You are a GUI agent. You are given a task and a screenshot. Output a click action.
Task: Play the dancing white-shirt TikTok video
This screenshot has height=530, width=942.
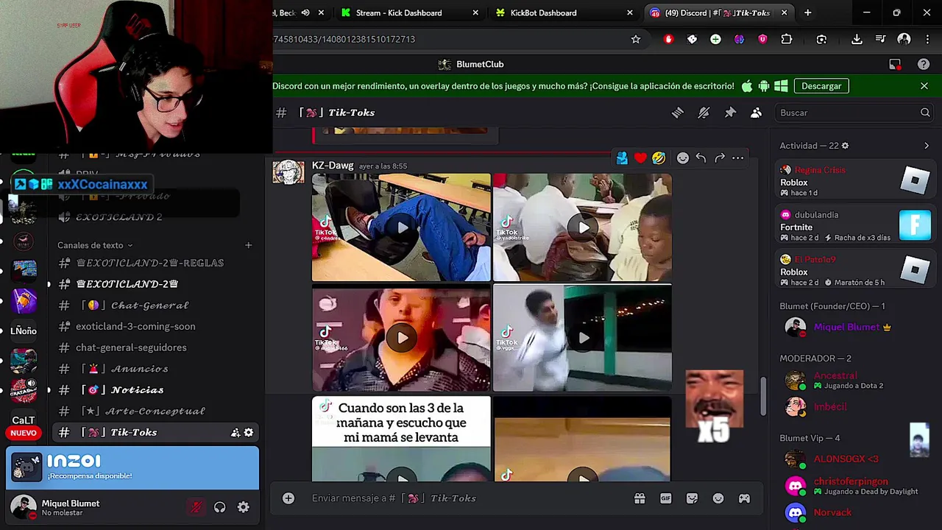pyautogui.click(x=582, y=338)
